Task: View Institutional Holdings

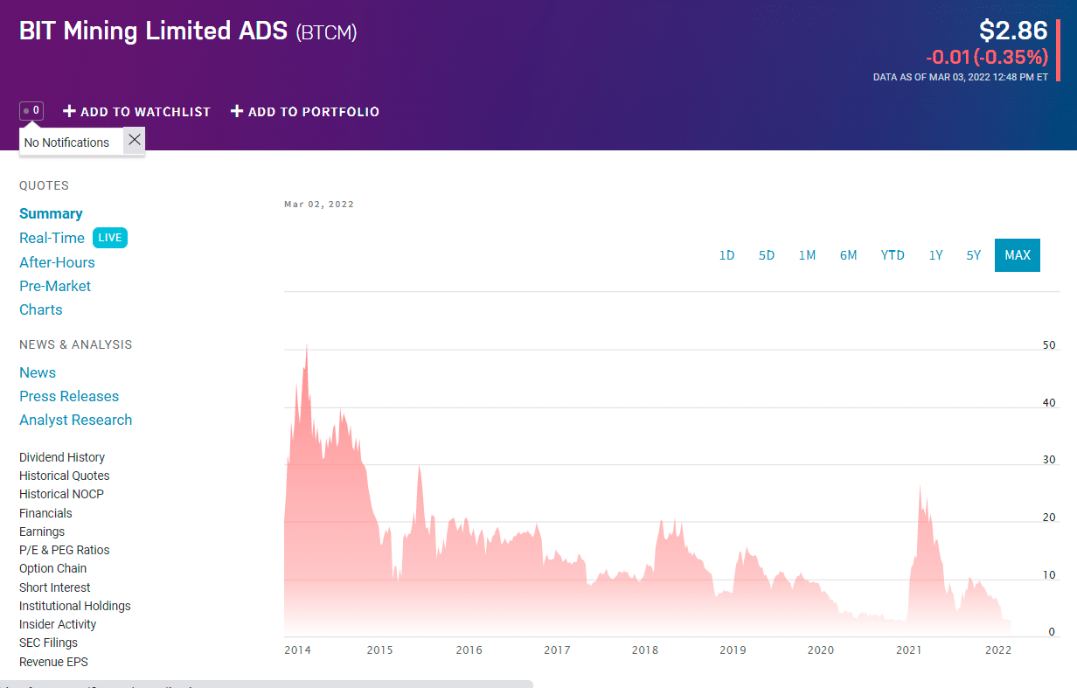Action: pyautogui.click(x=75, y=606)
